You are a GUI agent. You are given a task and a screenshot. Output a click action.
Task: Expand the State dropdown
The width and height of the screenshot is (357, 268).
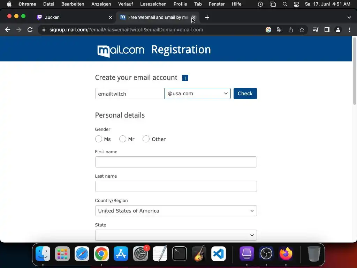(176, 235)
